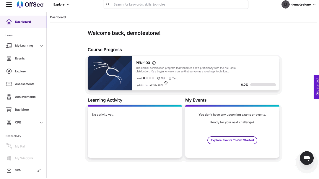The width and height of the screenshot is (319, 179).
Task: Click Explore Events To Get Started
Action: 232,140
